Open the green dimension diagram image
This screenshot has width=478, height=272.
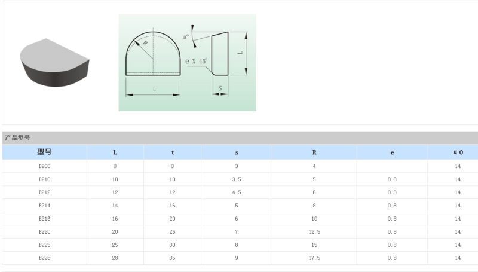(x=187, y=62)
